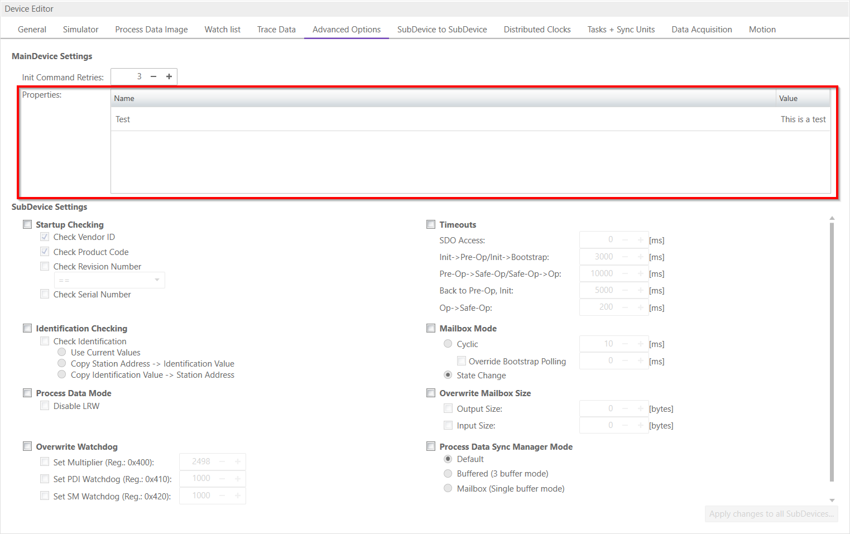The height and width of the screenshot is (534, 850).
Task: Check the Mailbox Mode option
Action: (431, 329)
